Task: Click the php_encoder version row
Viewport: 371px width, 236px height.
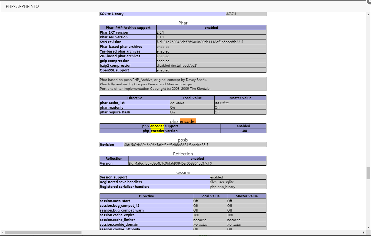Action: (x=183, y=131)
